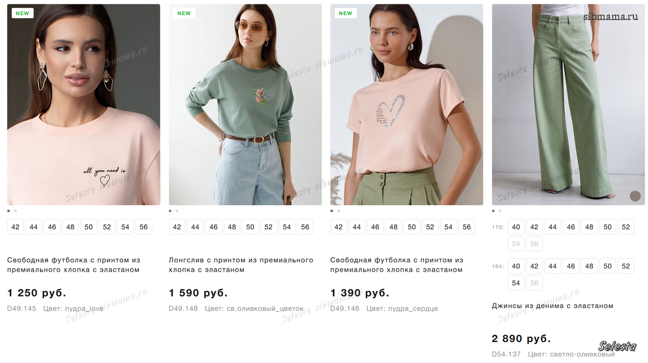Screen dimensions: 648x363
Task: Select size 56 for the heart-print tee
Action: click(467, 227)
